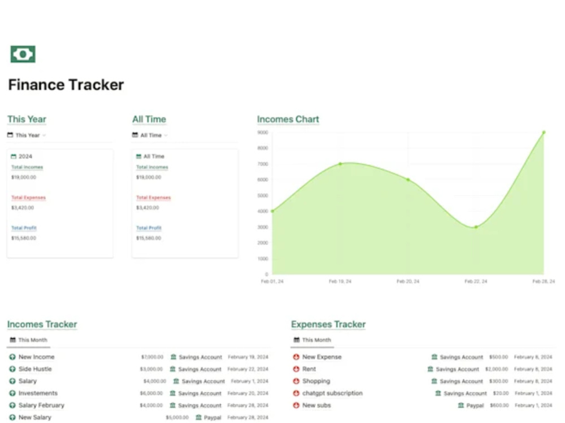This screenshot has height=423, width=565.
Task: Click the $7,000.00 amount in New Income row
Action: tap(152, 357)
